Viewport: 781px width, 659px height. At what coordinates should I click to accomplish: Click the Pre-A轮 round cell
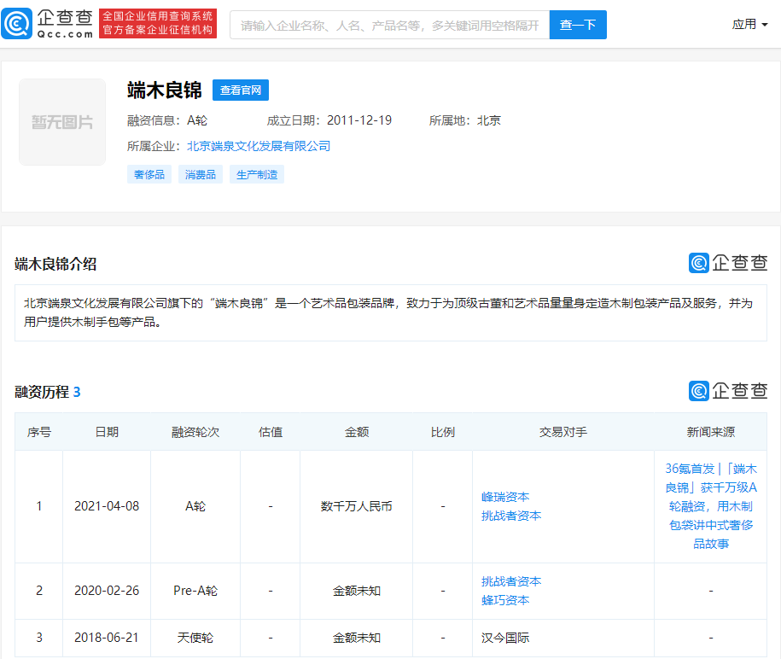[x=195, y=591]
